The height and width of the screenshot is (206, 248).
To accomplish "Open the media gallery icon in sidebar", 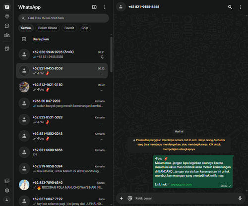I will pos(7,181).
